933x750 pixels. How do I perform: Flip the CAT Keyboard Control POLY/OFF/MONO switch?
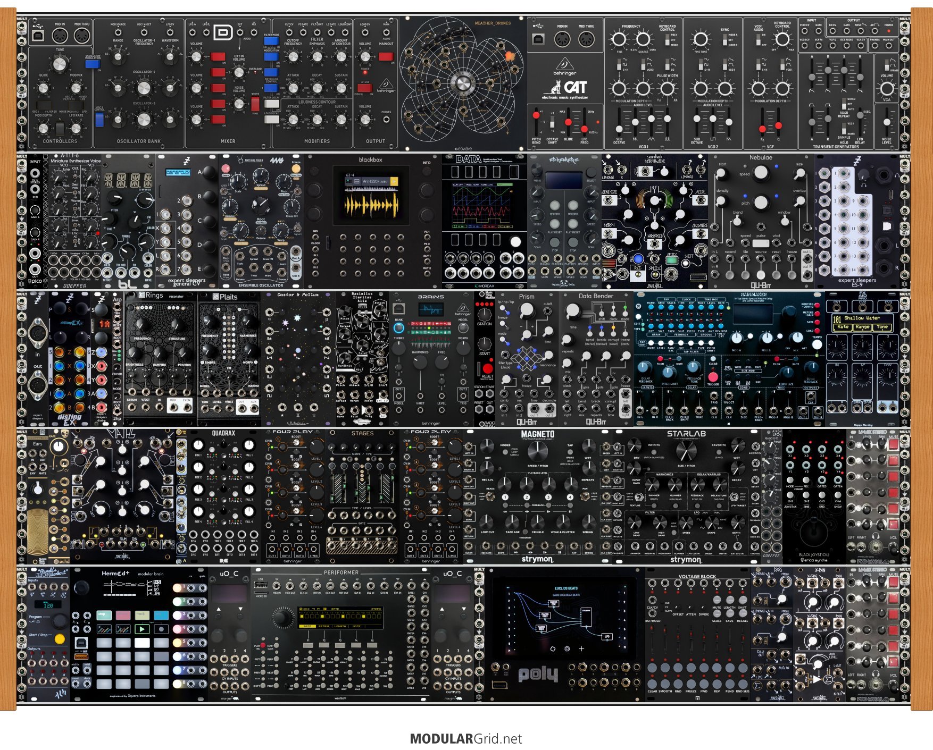point(667,39)
